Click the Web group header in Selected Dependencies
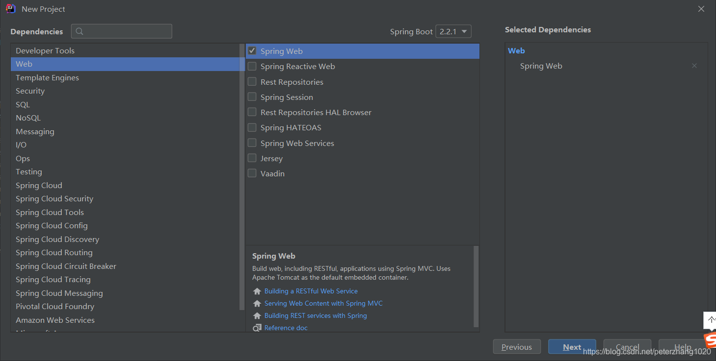 coord(516,50)
